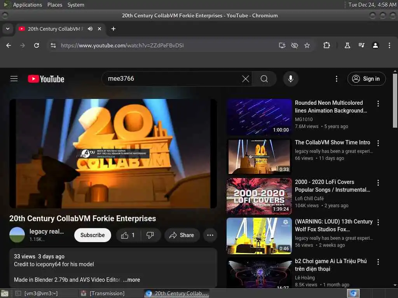This screenshot has width=398, height=298.
Task: Click the video player
Action: (x=113, y=154)
